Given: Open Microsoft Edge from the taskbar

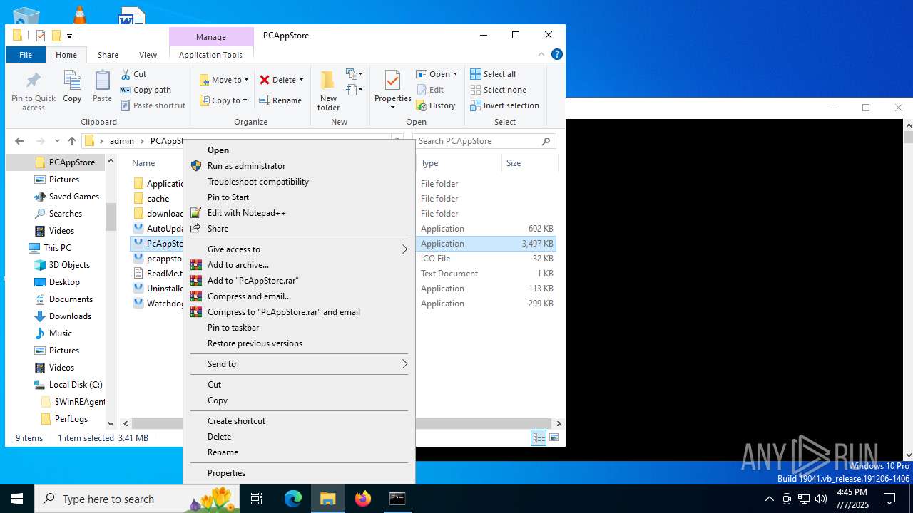Looking at the screenshot, I should pos(293,499).
